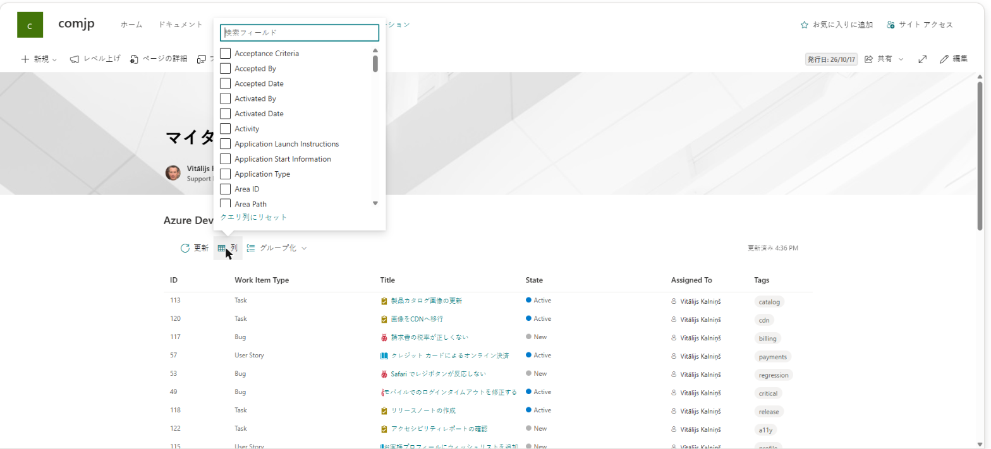Check the Acceptance Criteria checkbox
The width and height of the screenshot is (991, 449).
[x=225, y=54]
